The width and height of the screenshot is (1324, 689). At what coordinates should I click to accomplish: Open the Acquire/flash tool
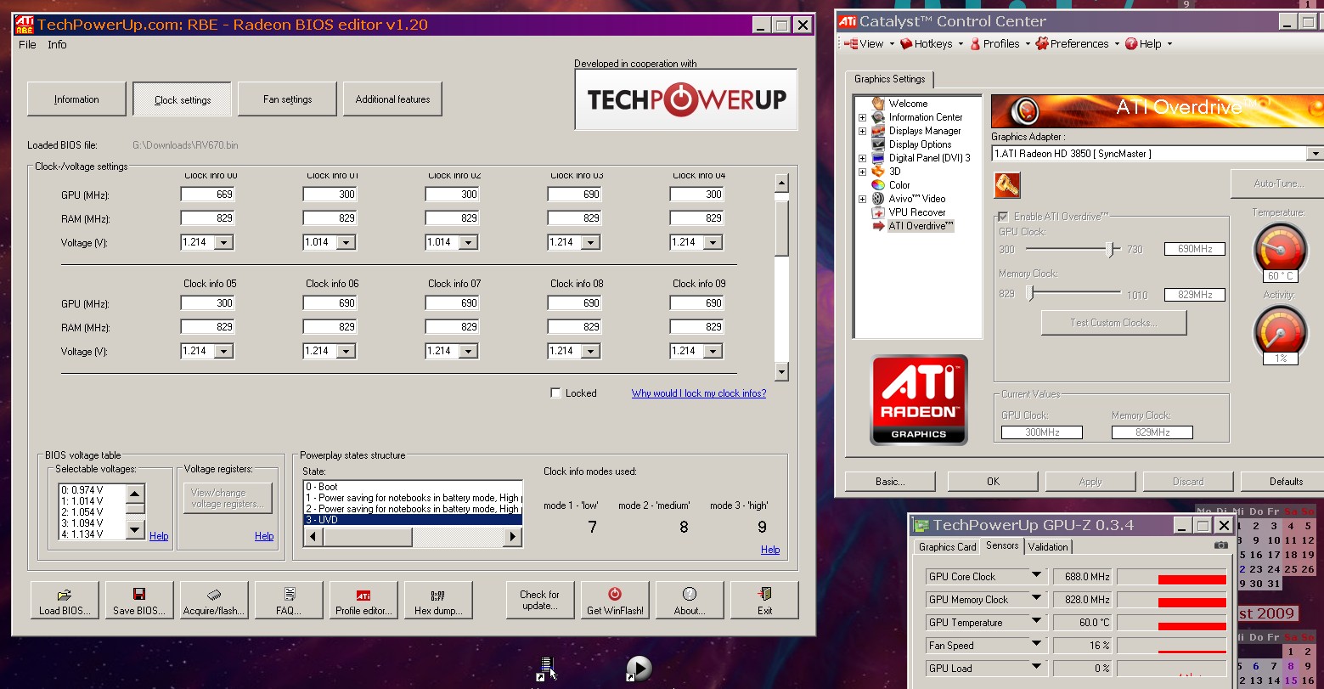pyautogui.click(x=214, y=600)
